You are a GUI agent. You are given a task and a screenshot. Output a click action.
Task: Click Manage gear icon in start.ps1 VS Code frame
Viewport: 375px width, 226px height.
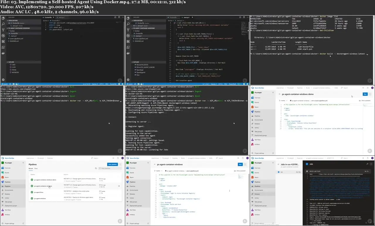tap(128, 80)
